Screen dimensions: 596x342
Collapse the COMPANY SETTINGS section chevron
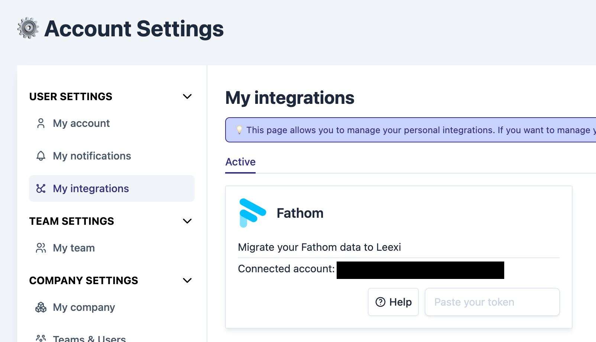point(187,280)
